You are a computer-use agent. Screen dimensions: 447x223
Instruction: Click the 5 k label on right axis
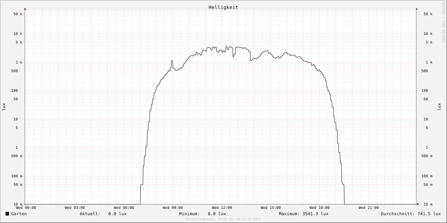coord(429,42)
